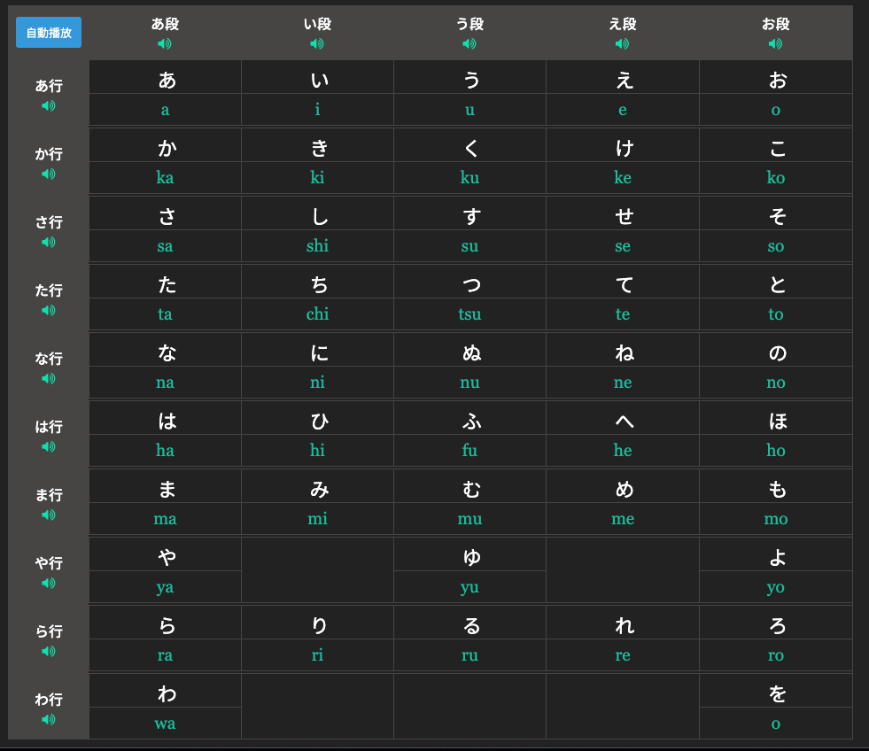The image size is (869, 751).
Task: Select the hiragana し character cell
Action: tap(318, 215)
